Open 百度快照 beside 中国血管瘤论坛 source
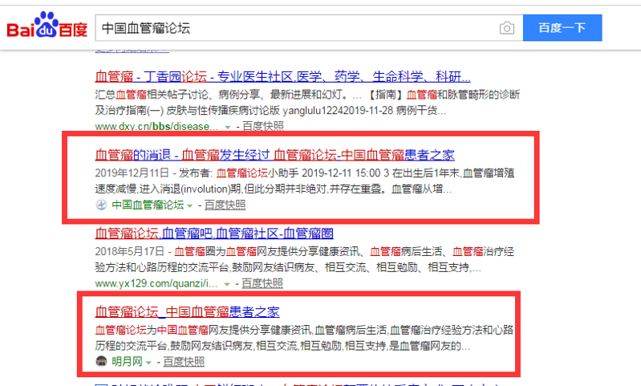This screenshot has width=641, height=386. click(225, 205)
